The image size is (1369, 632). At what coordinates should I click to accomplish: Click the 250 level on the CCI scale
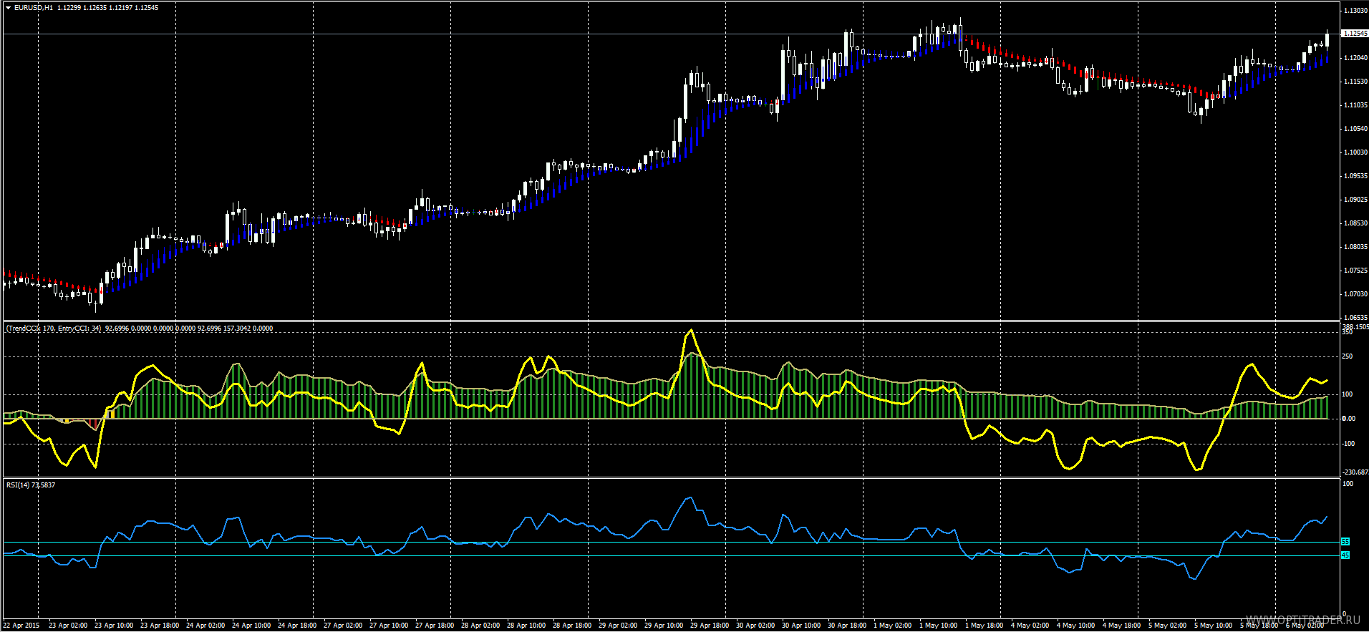(1348, 356)
